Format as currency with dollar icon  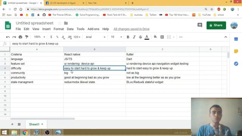pyautogui.click(x=51, y=37)
